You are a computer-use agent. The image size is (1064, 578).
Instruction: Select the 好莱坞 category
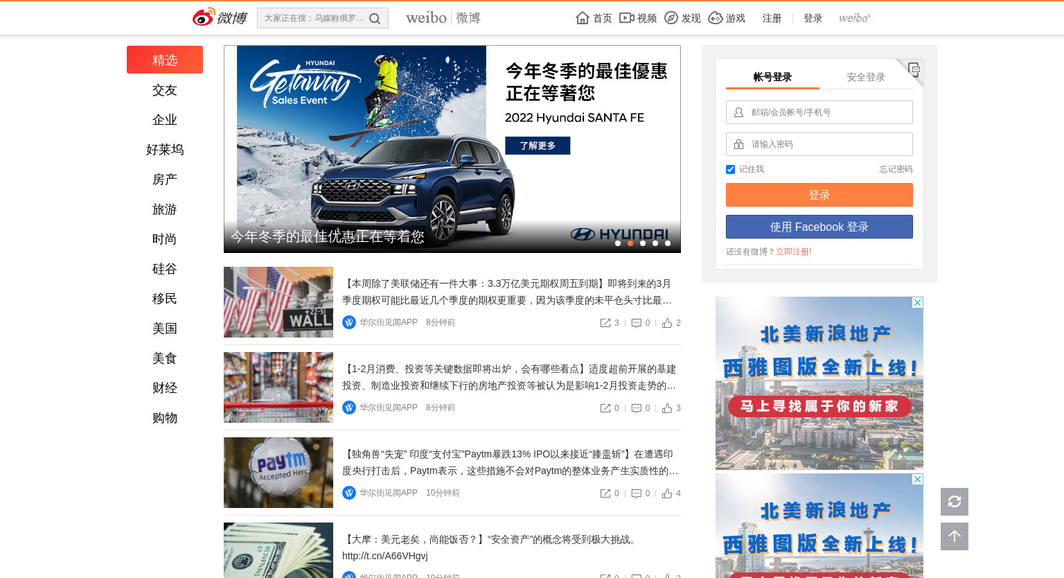pyautogui.click(x=165, y=150)
